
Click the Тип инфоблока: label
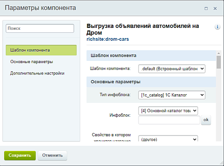tap(115, 95)
